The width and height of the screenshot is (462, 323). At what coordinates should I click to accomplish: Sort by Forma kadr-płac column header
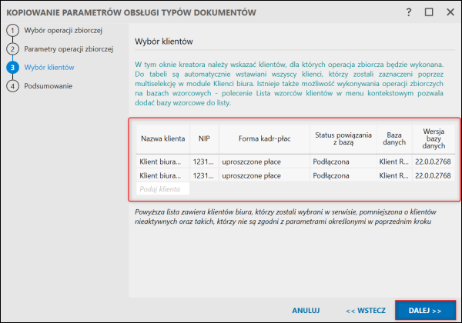click(264, 139)
